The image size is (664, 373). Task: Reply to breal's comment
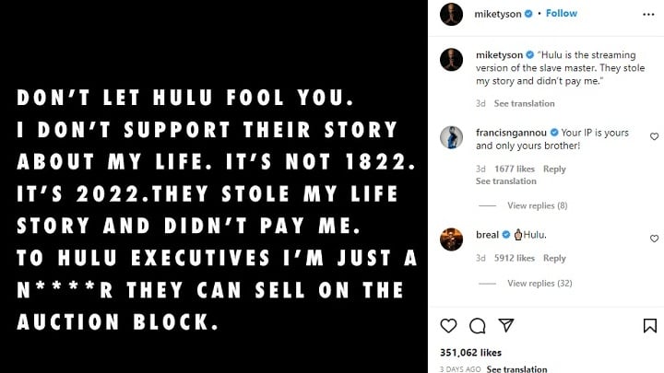(x=554, y=259)
